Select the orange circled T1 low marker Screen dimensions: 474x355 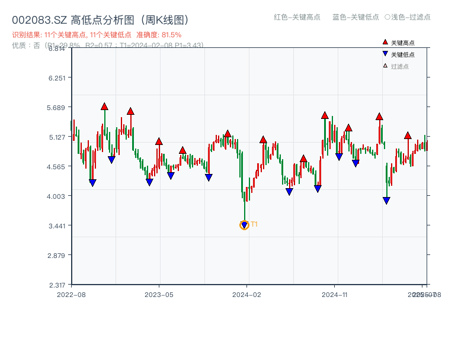point(244,225)
